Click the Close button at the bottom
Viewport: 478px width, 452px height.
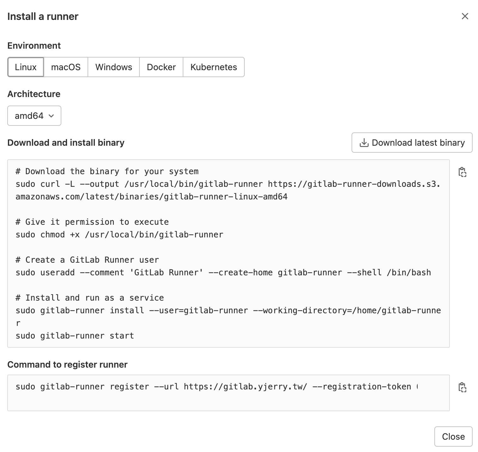453,437
